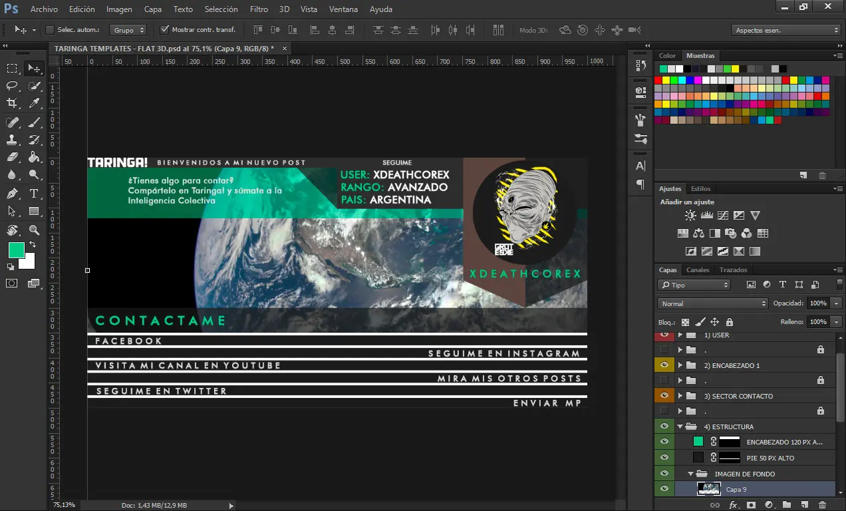Expand the 1) USER group
This screenshot has height=511, width=846.
tap(680, 335)
